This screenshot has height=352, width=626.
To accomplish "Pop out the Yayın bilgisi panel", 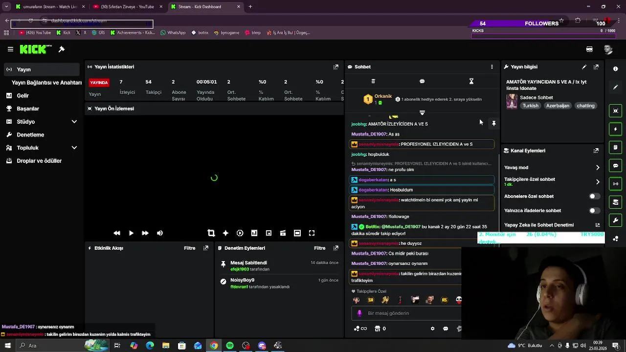I will point(596,67).
